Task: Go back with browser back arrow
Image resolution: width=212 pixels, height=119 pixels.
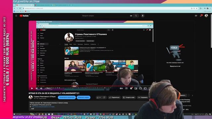Action: pyautogui.click(x=15, y=8)
